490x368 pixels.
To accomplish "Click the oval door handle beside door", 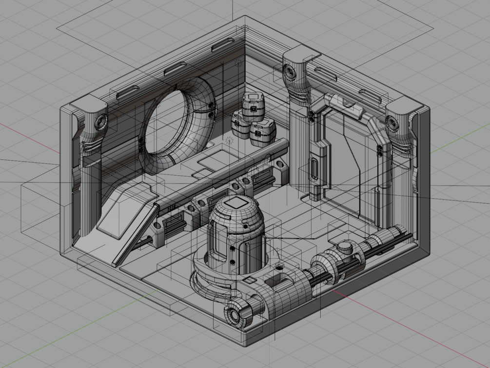I will 314,169.
